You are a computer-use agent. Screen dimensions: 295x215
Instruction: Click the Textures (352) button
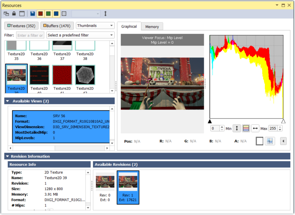(x=21, y=26)
